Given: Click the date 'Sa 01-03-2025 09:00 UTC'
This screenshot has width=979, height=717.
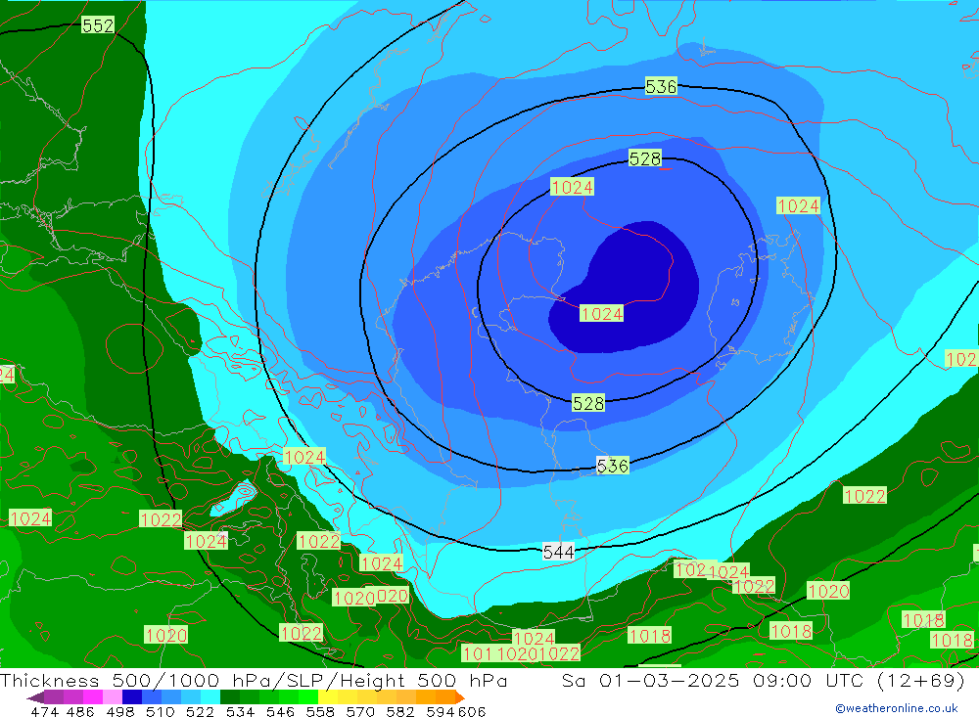Looking at the screenshot, I should pos(712,680).
